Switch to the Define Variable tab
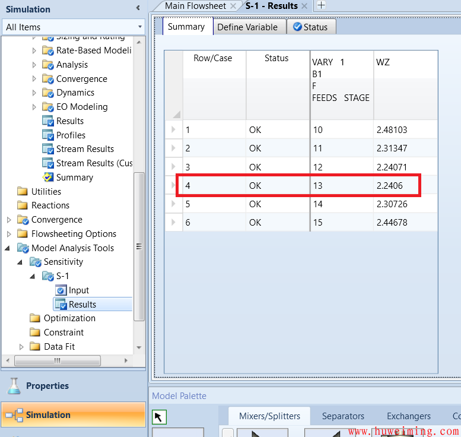The height and width of the screenshot is (437, 461). (247, 27)
